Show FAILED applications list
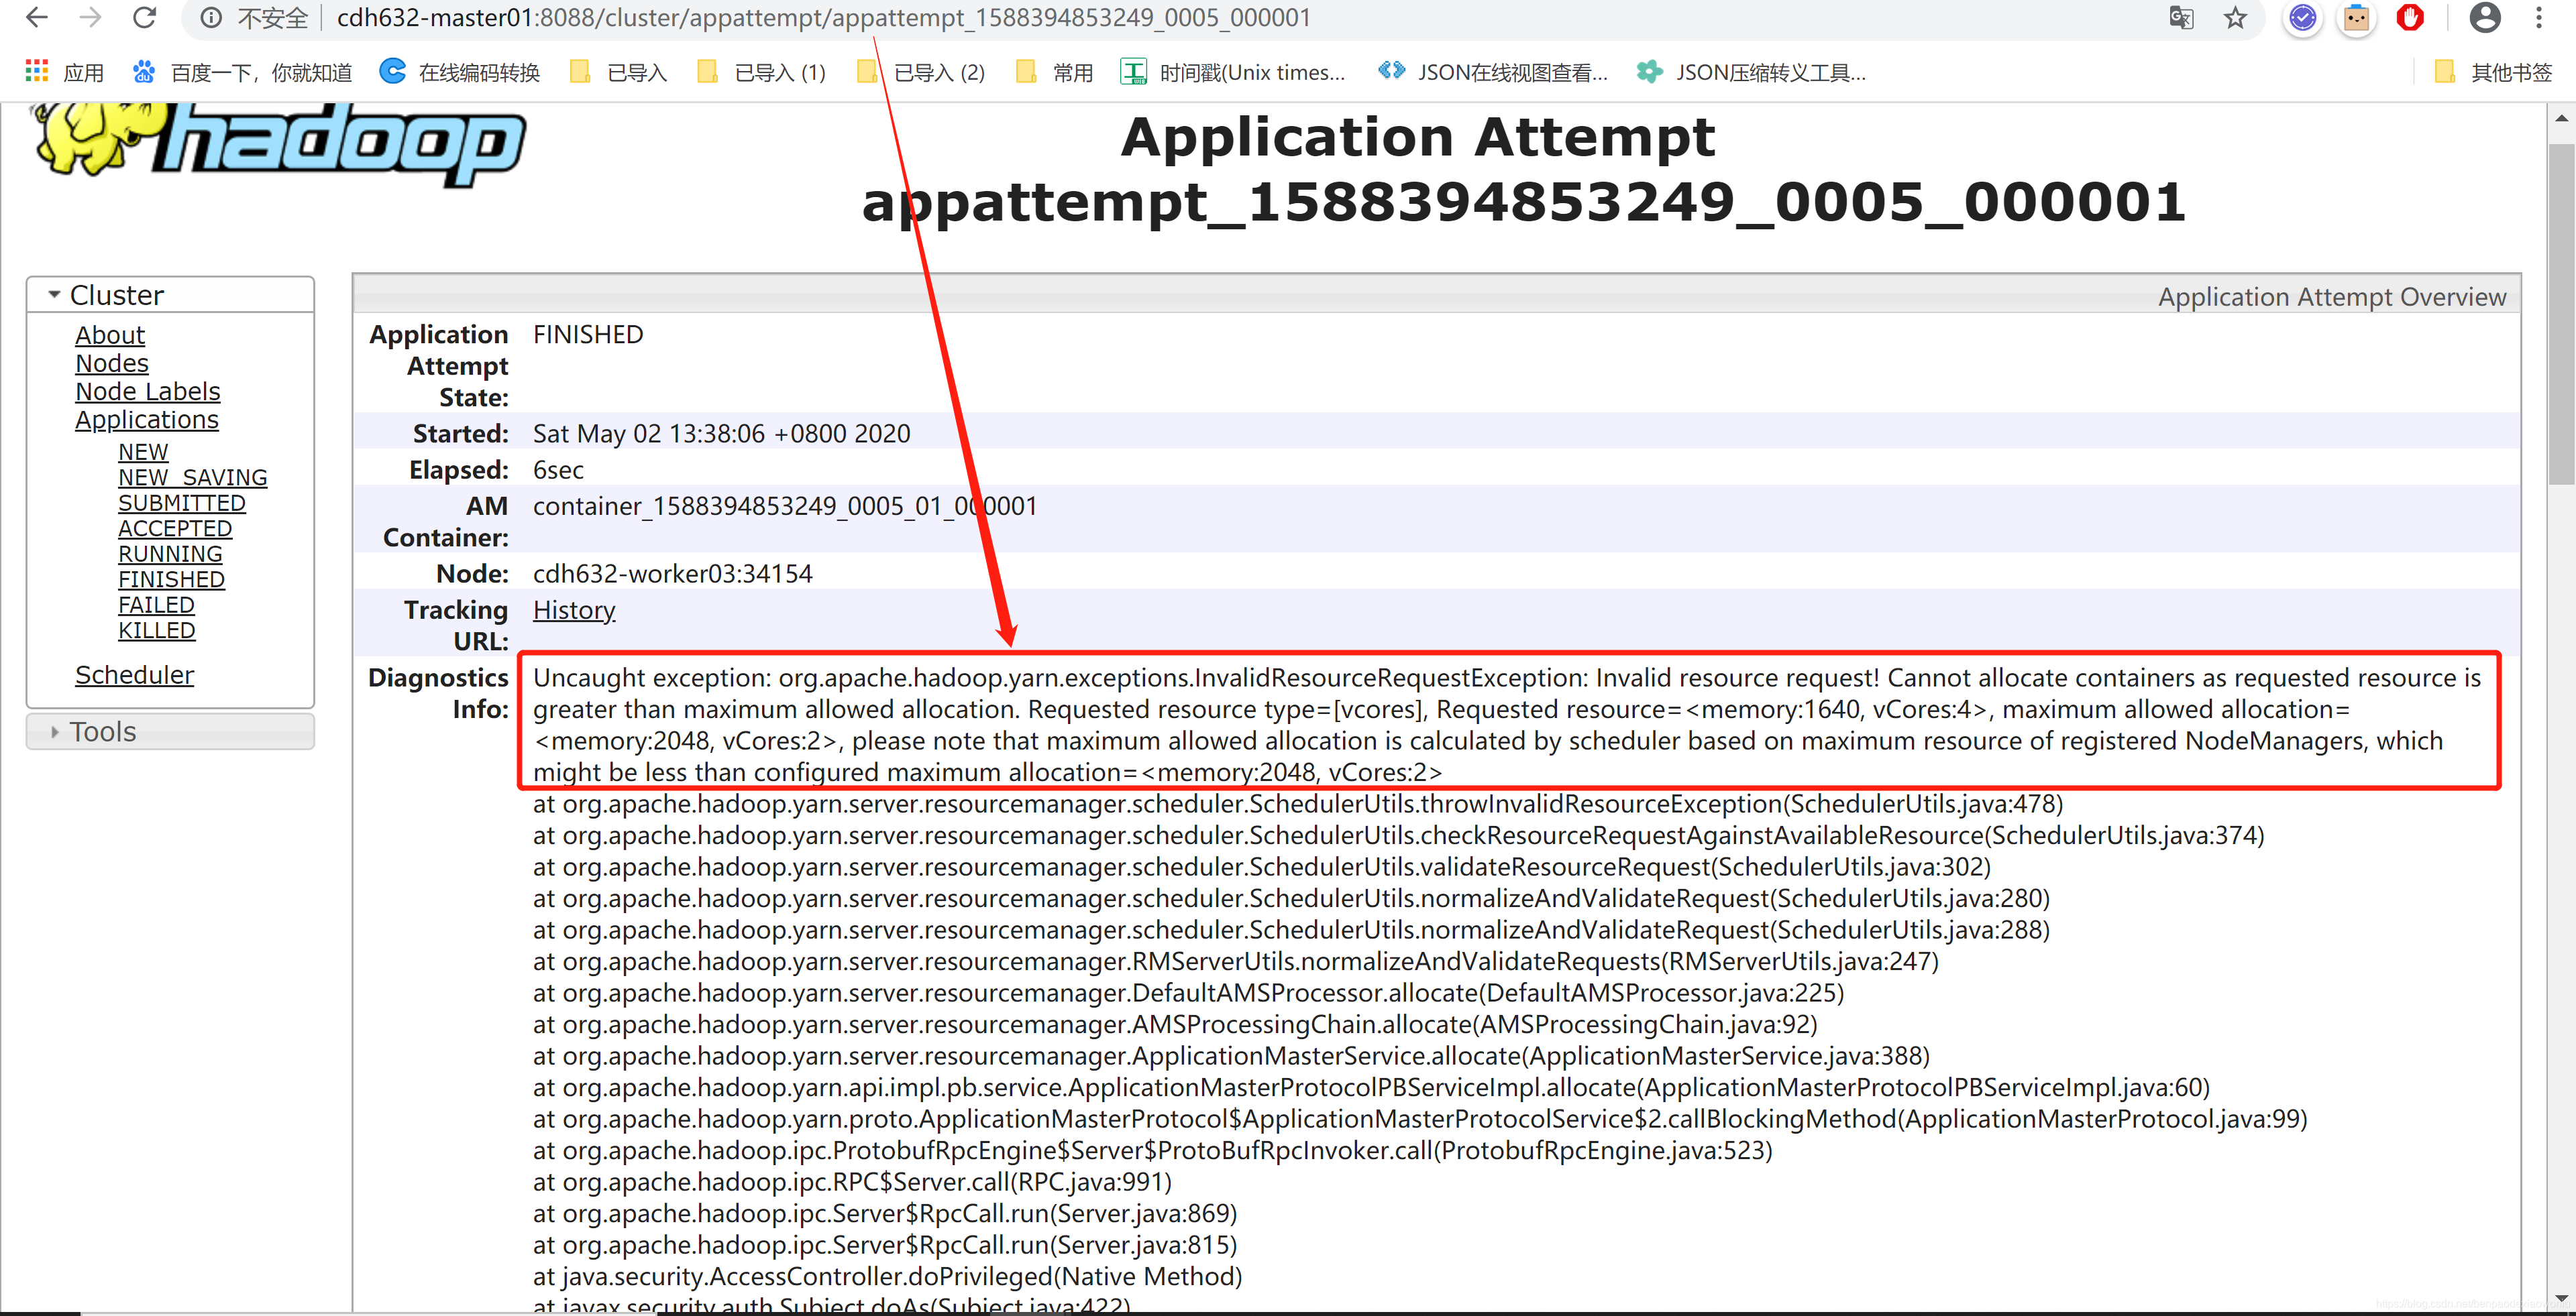This screenshot has height=1316, width=2576. 156,605
